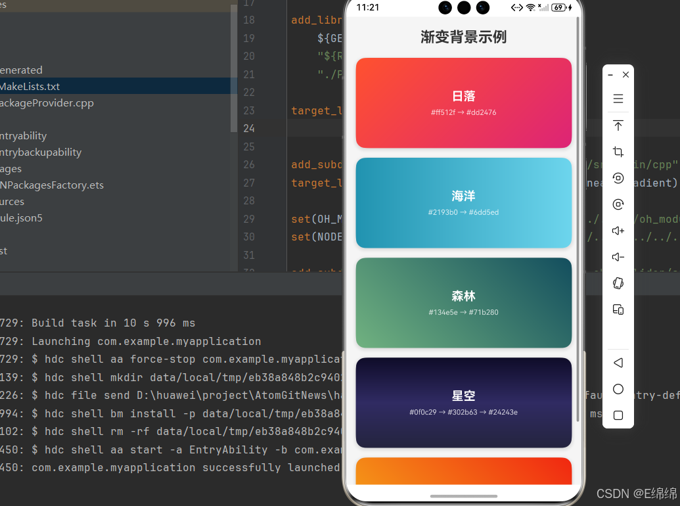The image size is (680, 506).
Task: Rotate the emulator device screen
Action: [x=618, y=283]
